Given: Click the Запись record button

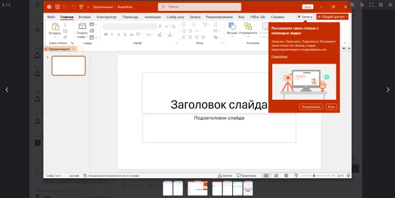Looking at the screenshot, I should coord(305,16).
